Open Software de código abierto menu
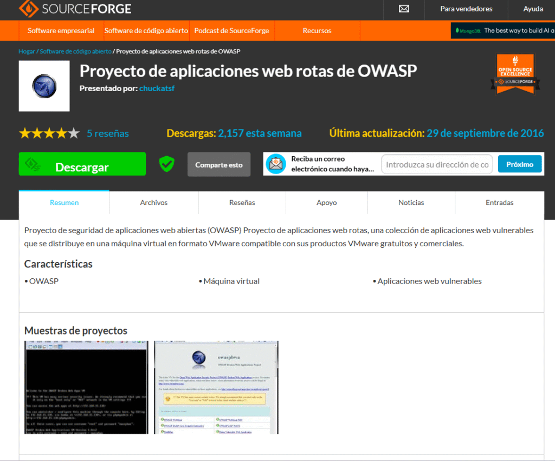This screenshot has height=461, width=555. [146, 31]
